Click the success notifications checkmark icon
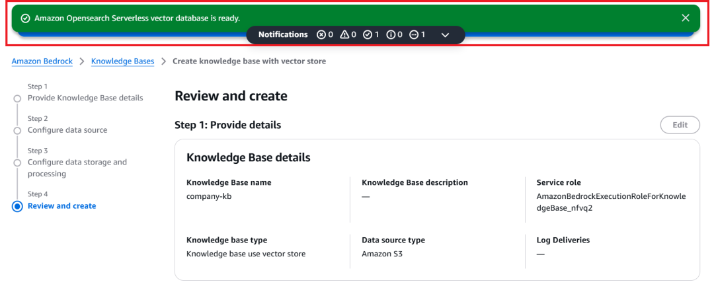Image resolution: width=714 pixels, height=294 pixels. (368, 34)
